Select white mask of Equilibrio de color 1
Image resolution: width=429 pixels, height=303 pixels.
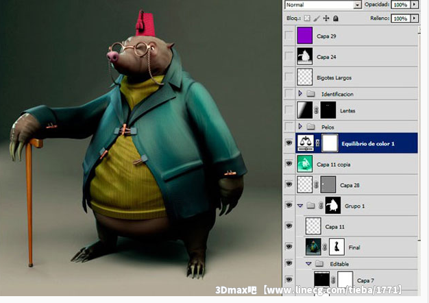(330, 143)
